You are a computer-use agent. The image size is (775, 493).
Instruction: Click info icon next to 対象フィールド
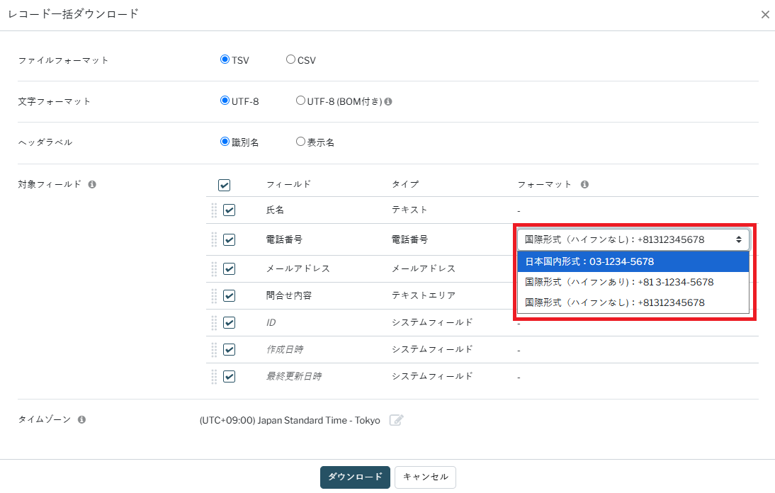[x=92, y=184]
